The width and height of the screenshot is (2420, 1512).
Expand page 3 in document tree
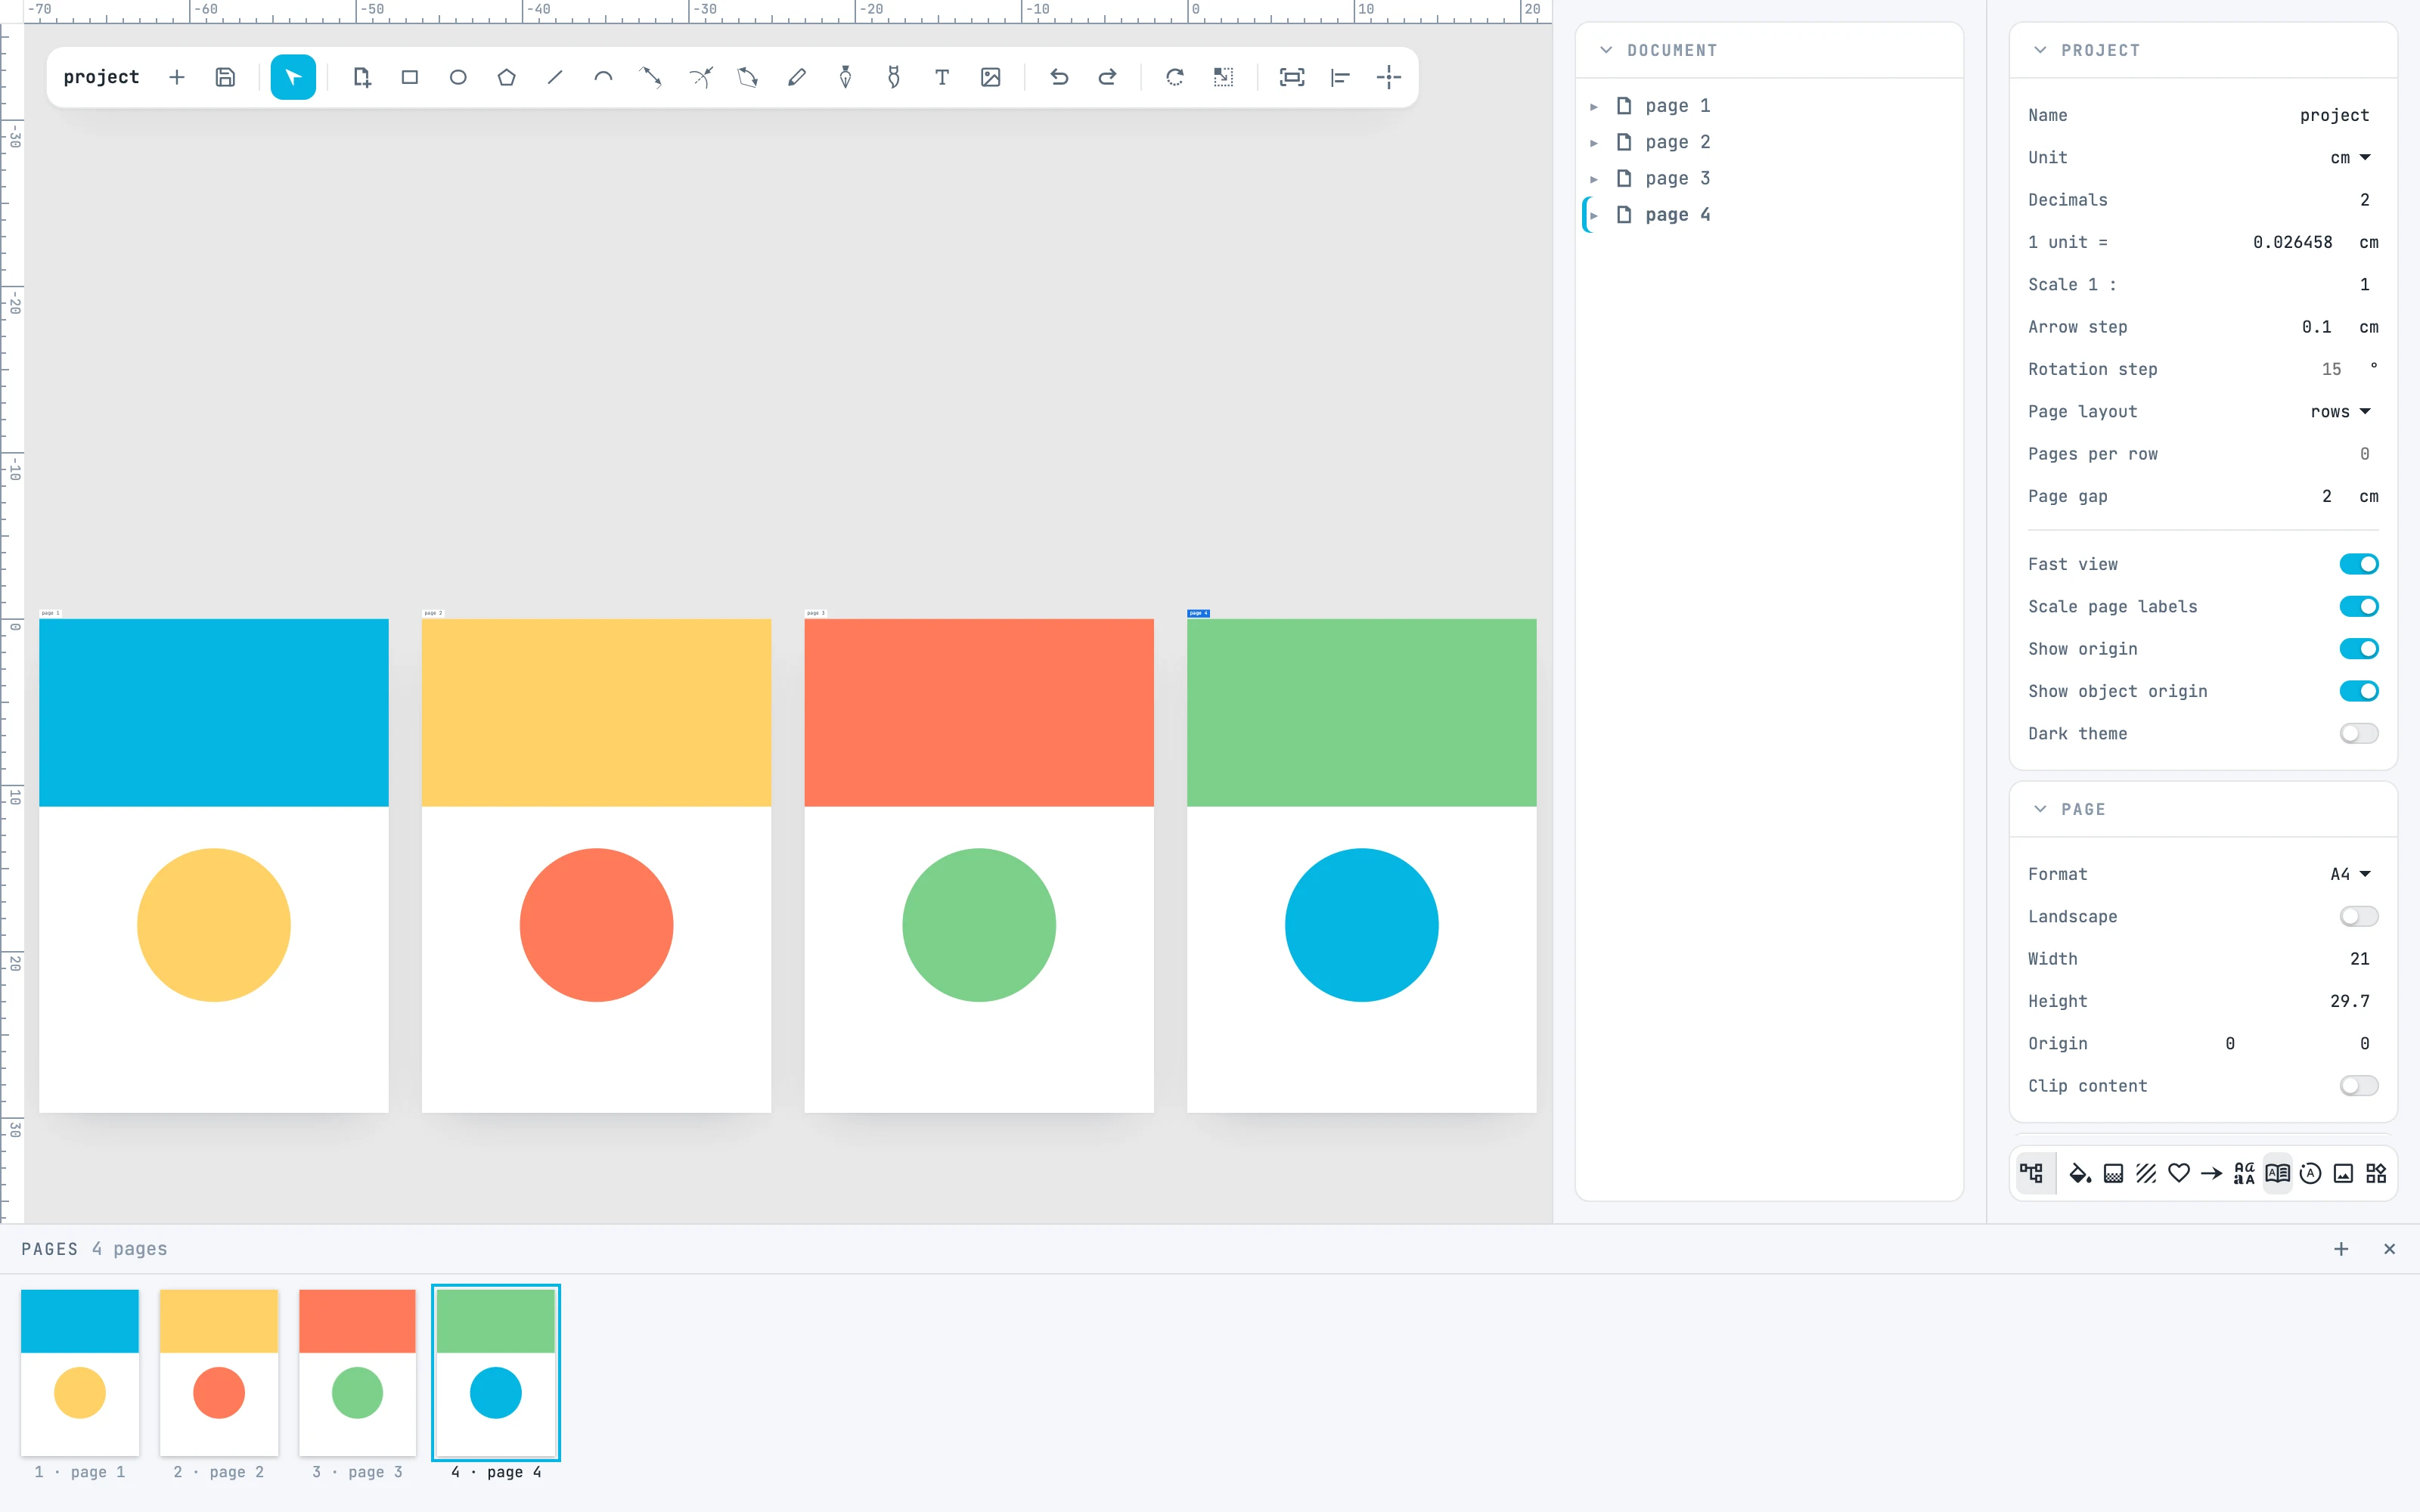(x=1594, y=179)
